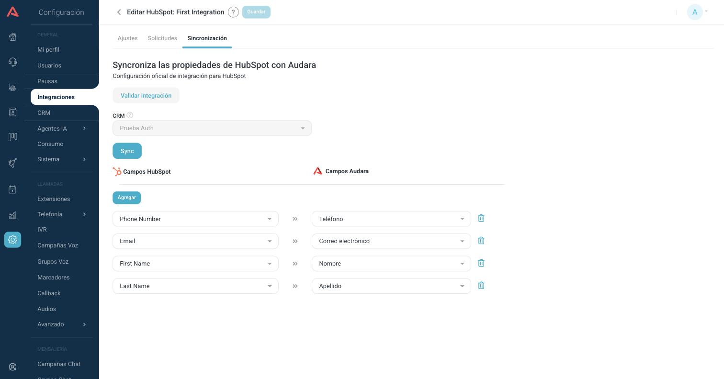Click the back arrow next to Editar HubSpot

[x=119, y=12]
